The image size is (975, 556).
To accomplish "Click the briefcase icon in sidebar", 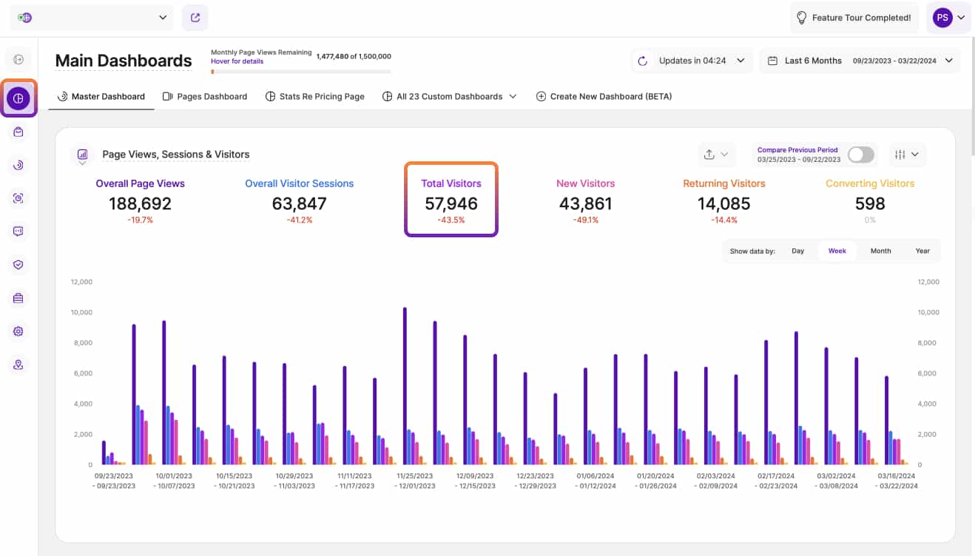I will point(18,298).
